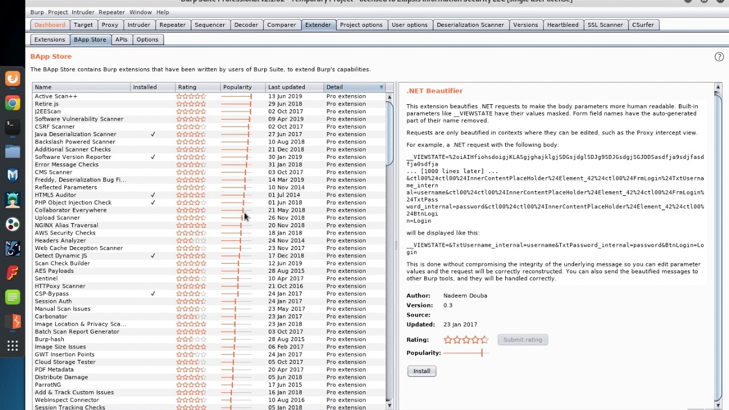Click the PHP Object Injection Check installed checkmark
The width and height of the screenshot is (729, 410).
tap(153, 203)
